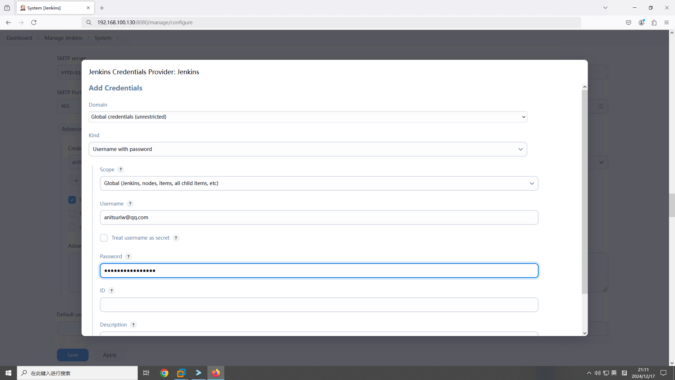Expand the Scope selection dropdown
Image resolution: width=675 pixels, height=380 pixels.
[x=319, y=183]
